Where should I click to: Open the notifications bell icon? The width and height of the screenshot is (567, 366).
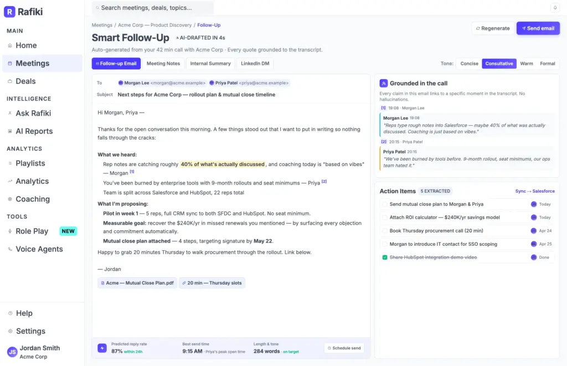[555, 8]
